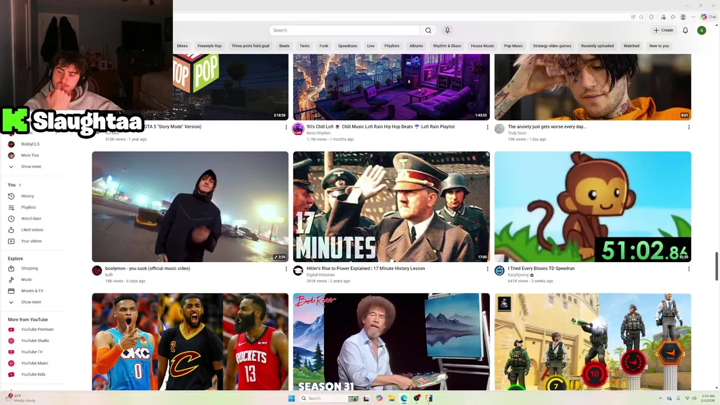The image size is (720, 405).
Task: Open Microsoft Edge from the taskbar
Action: coord(404,398)
